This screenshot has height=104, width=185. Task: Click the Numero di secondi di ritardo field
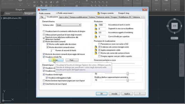(53, 51)
